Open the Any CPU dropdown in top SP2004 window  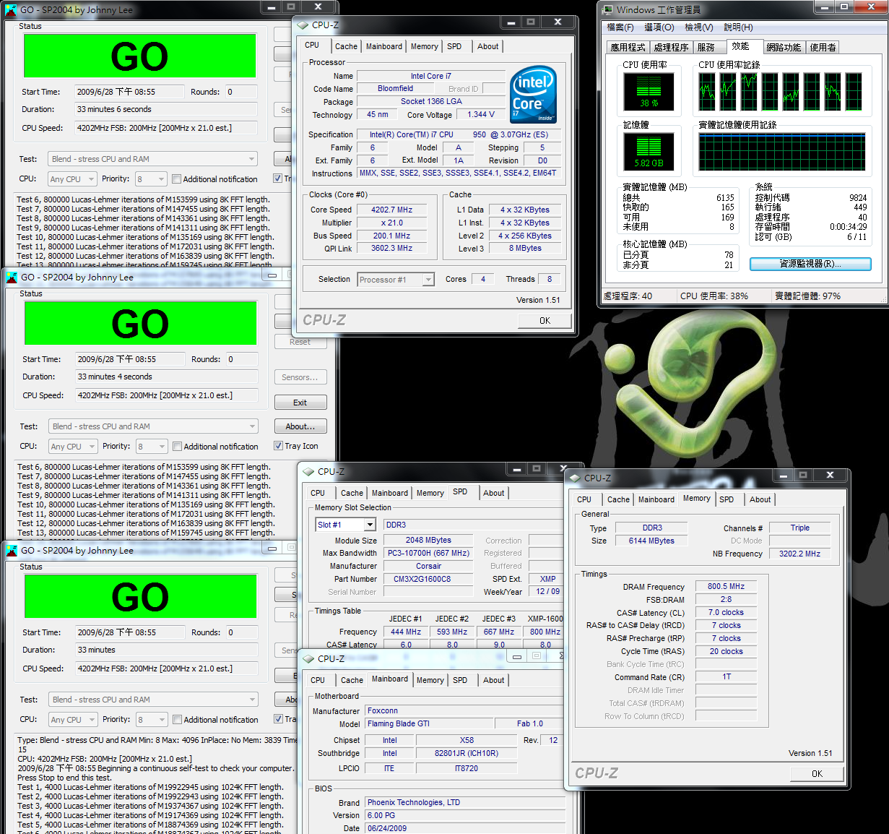click(71, 179)
